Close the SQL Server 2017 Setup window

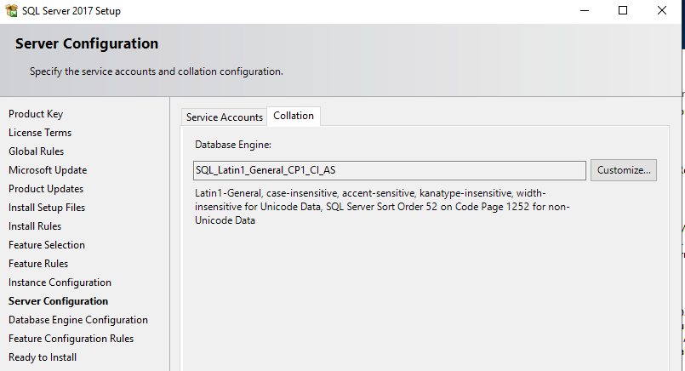tap(662, 10)
